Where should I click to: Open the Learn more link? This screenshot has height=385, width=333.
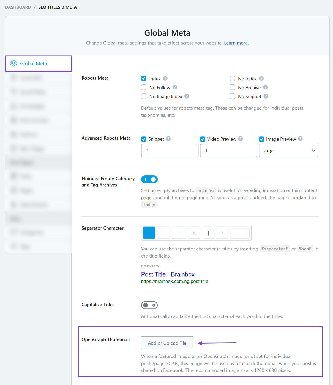(x=236, y=43)
